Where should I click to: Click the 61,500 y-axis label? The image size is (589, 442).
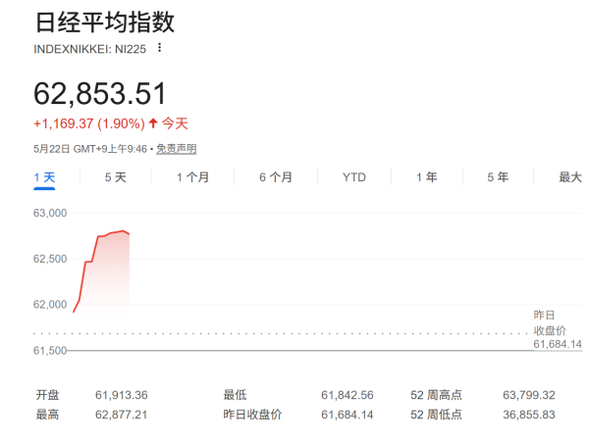click(x=50, y=351)
